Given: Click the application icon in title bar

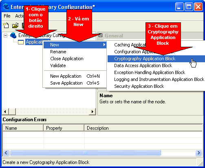Looking at the screenshot, I should 6,7.
